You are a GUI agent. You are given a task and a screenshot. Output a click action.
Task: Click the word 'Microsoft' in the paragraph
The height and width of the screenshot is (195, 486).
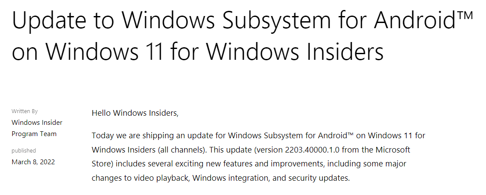coord(393,150)
